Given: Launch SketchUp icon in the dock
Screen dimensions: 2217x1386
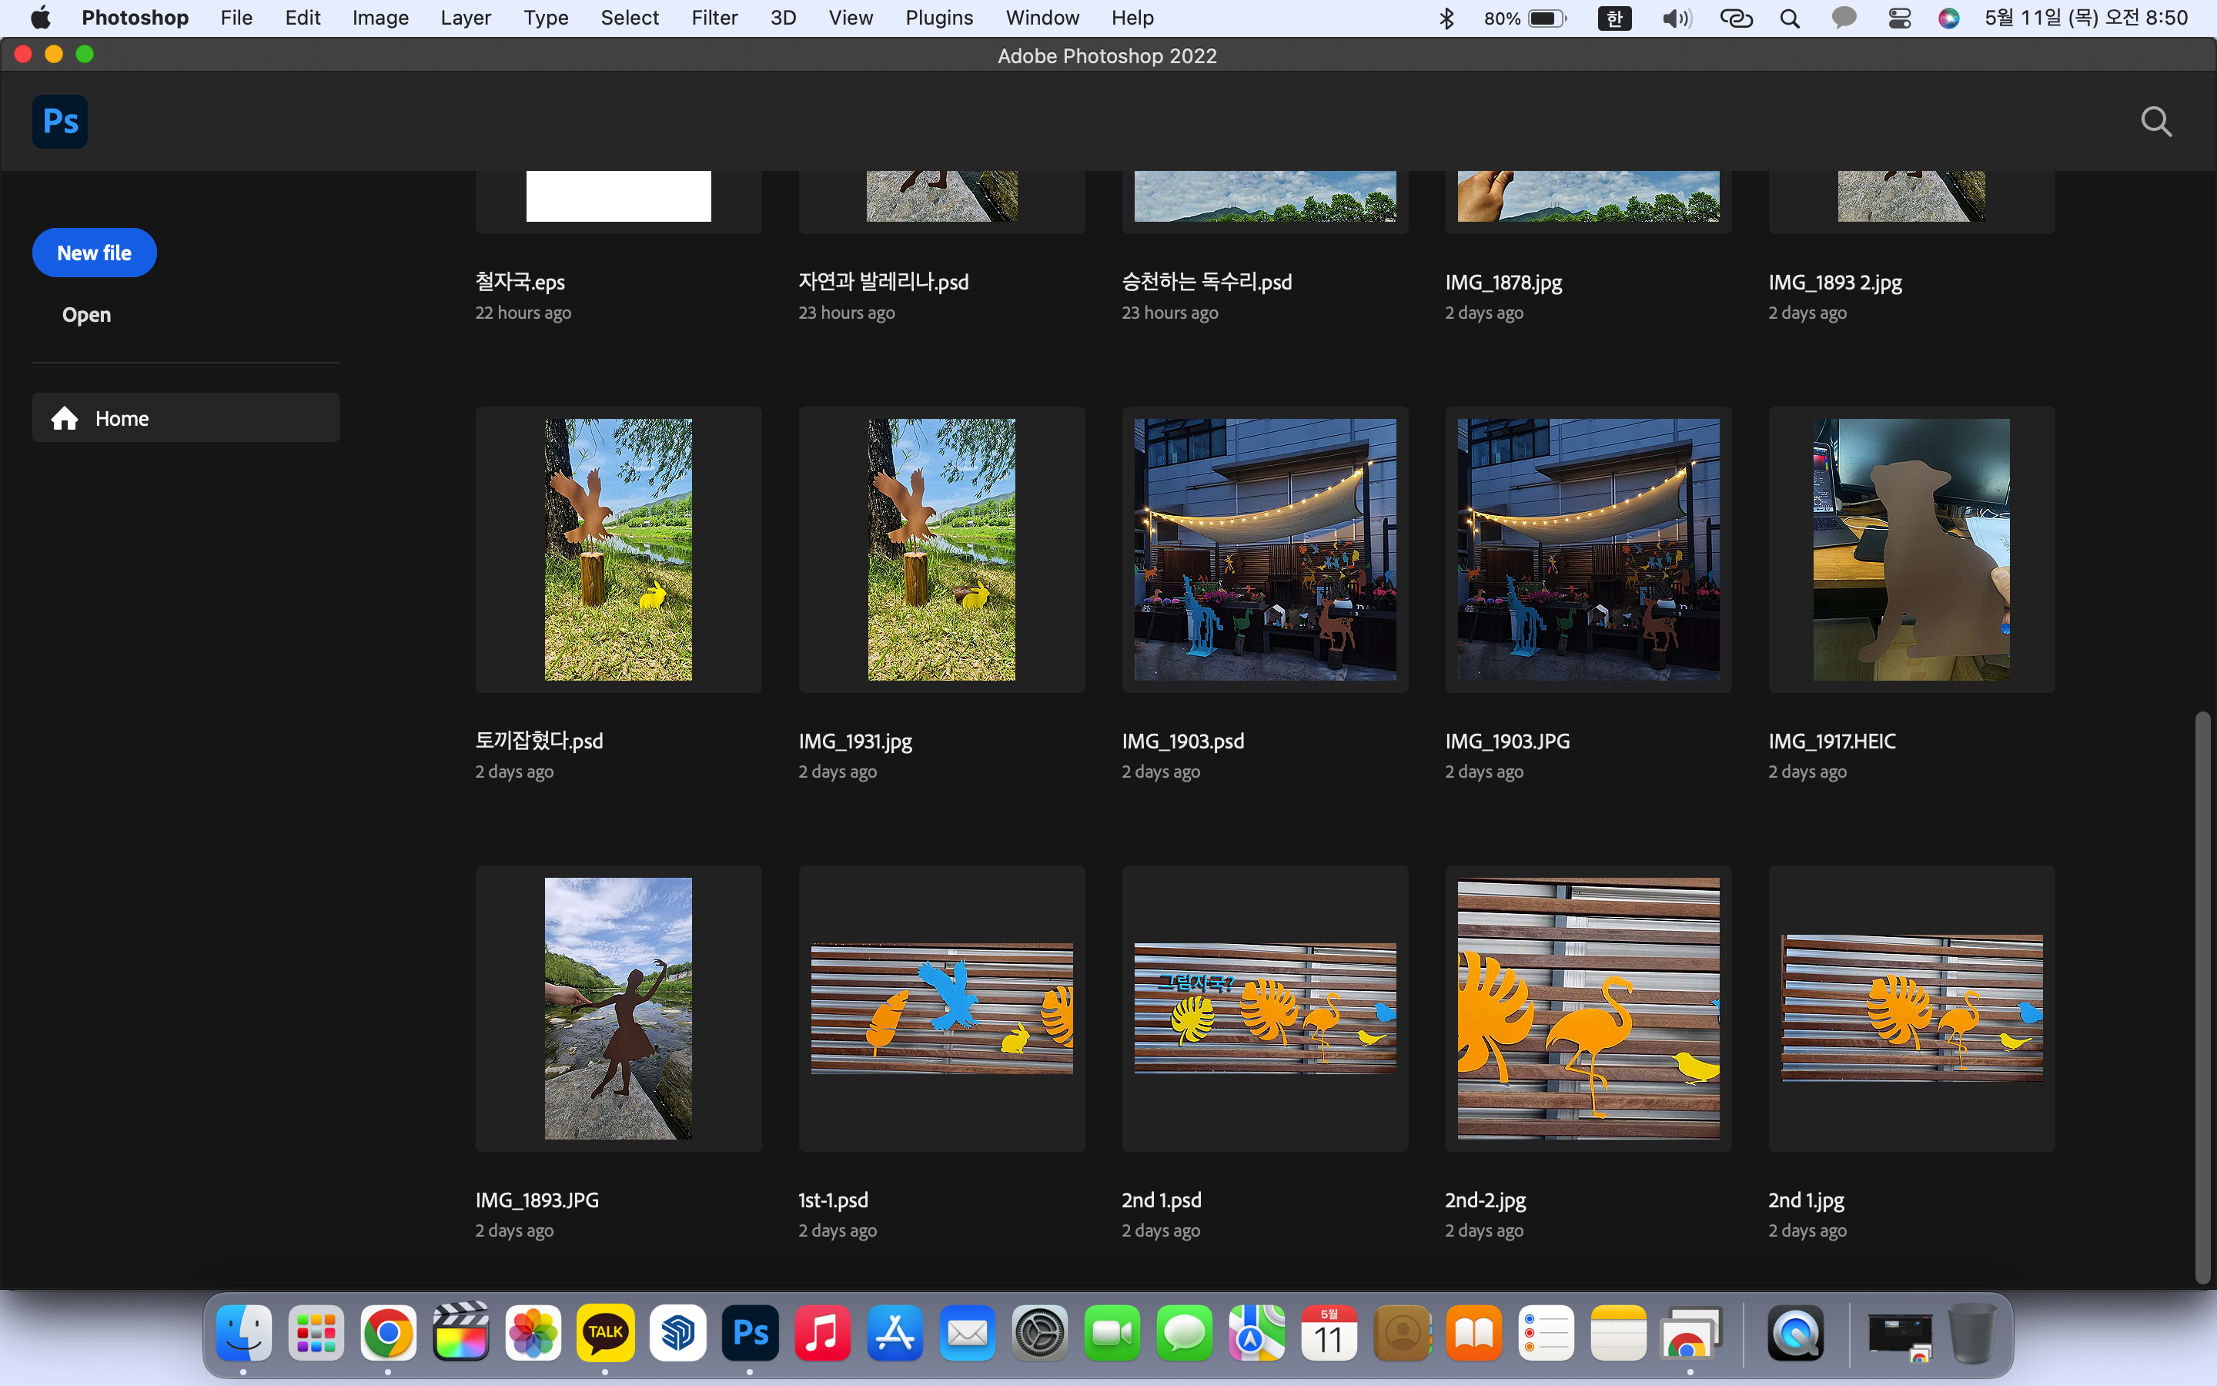Looking at the screenshot, I should point(678,1333).
